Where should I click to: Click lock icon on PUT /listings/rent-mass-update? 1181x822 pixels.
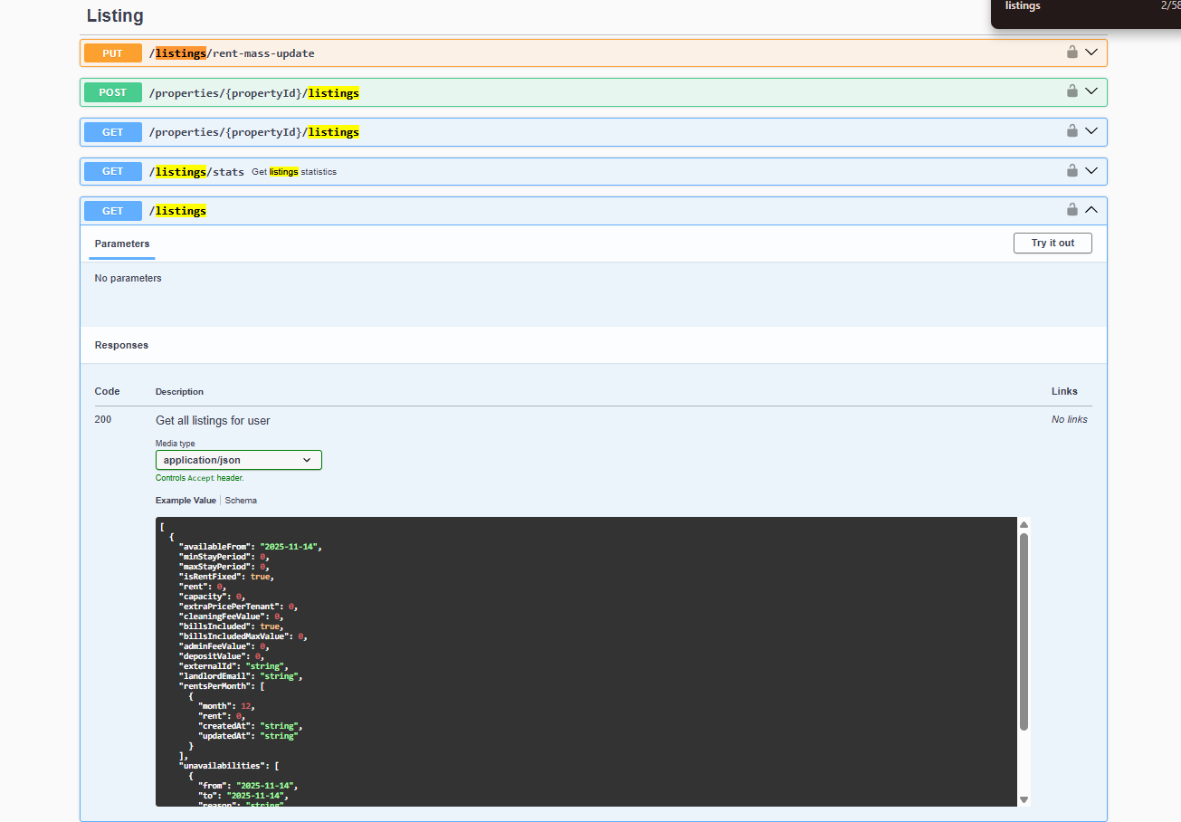click(x=1071, y=53)
